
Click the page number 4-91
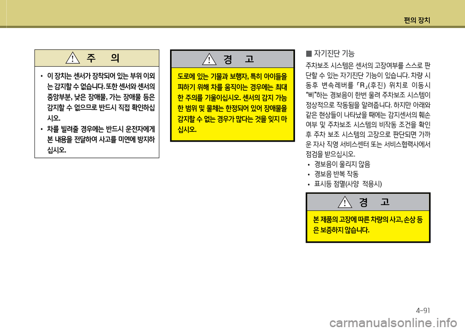[423, 310]
